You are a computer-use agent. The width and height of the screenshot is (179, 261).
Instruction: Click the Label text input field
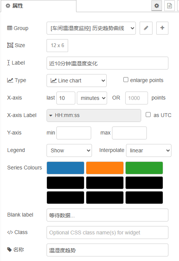point(107,63)
